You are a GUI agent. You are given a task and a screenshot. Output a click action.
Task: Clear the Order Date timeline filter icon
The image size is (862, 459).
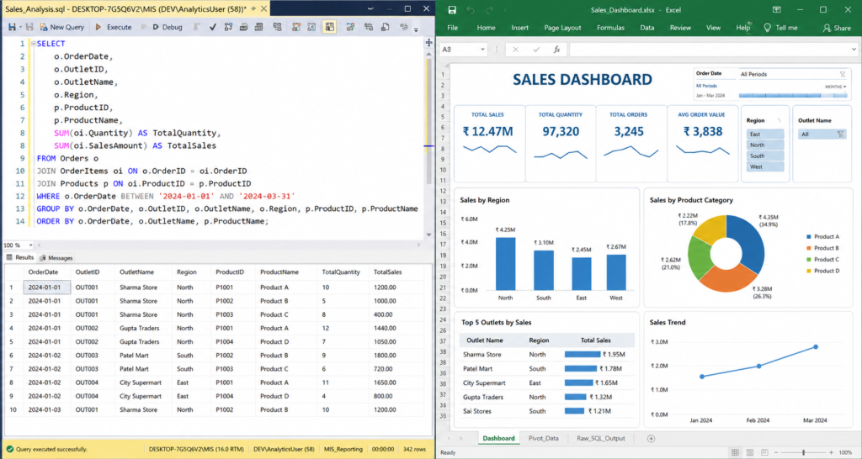pos(842,74)
